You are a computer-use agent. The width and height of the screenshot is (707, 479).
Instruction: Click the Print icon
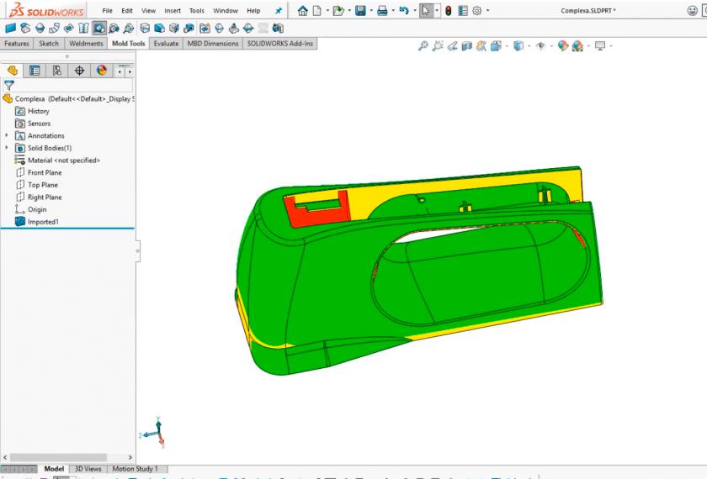382,11
